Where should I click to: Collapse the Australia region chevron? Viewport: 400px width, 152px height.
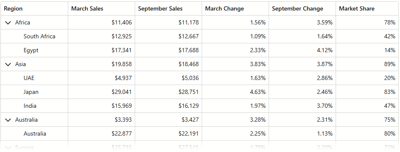(8, 120)
